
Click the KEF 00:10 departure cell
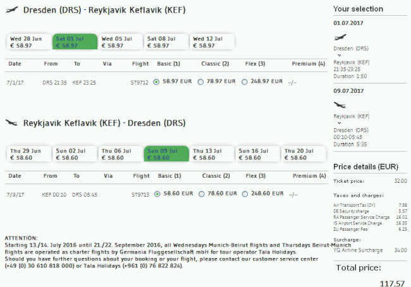(54, 195)
